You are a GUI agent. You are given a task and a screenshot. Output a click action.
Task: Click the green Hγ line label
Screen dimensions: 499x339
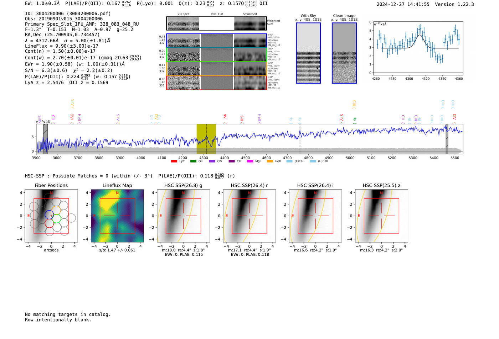355,120
